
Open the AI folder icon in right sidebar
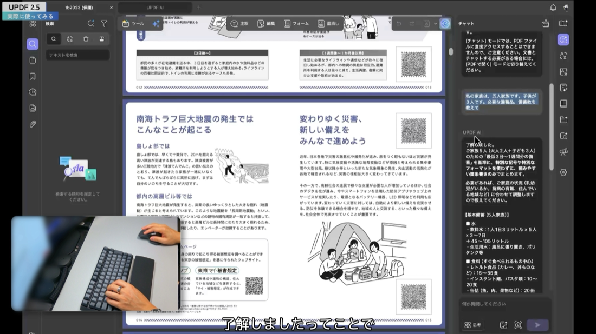pyautogui.click(x=563, y=120)
